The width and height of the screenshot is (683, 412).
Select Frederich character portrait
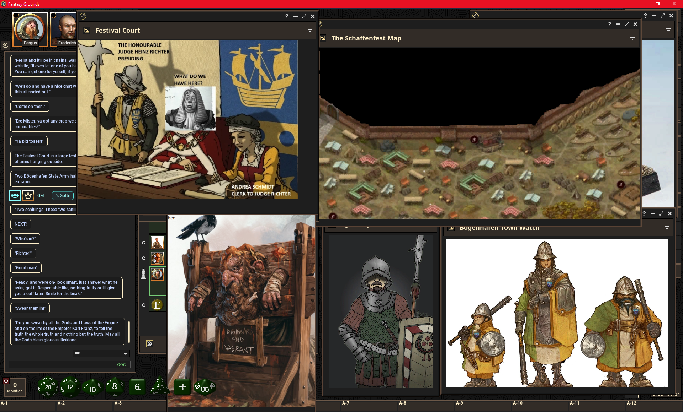point(64,29)
